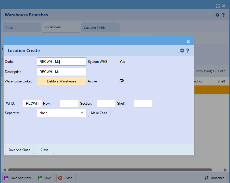Viewport: 230px width, 183px height.
Task: Click the fullscreen expand icon
Action: tap(218, 6)
